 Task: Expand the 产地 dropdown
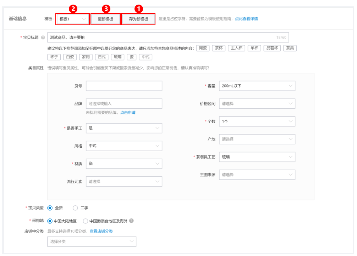[x=257, y=139]
